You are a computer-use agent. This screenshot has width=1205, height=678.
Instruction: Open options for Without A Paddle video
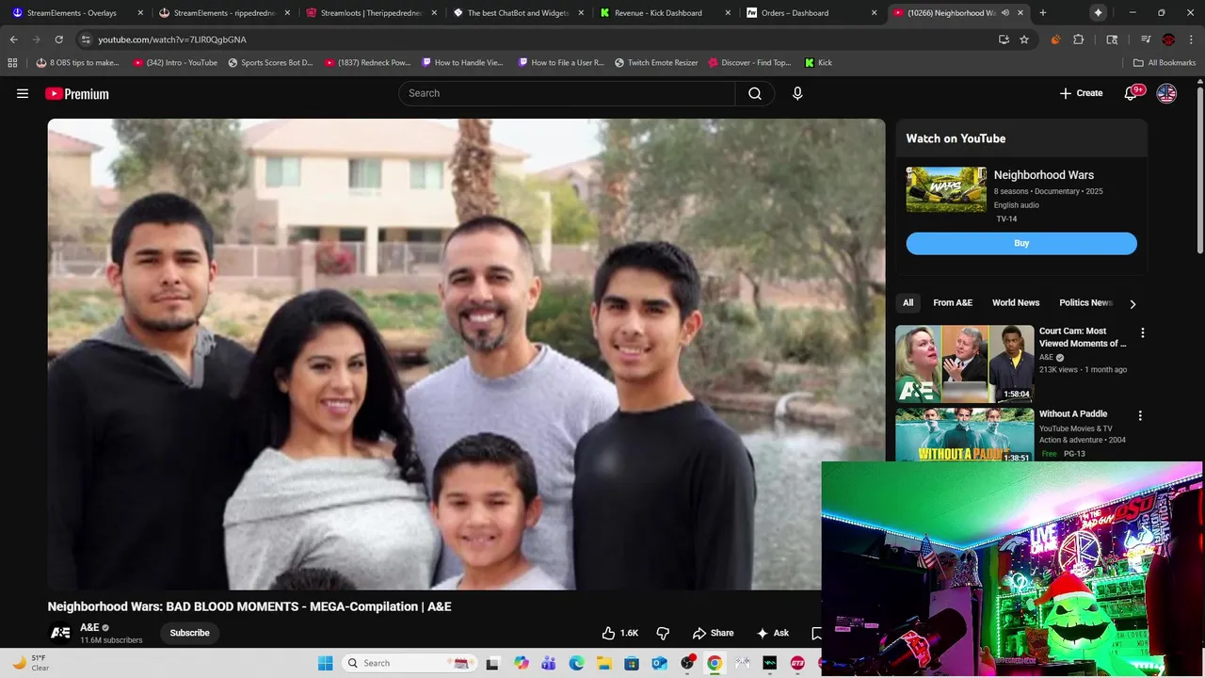1140,415
